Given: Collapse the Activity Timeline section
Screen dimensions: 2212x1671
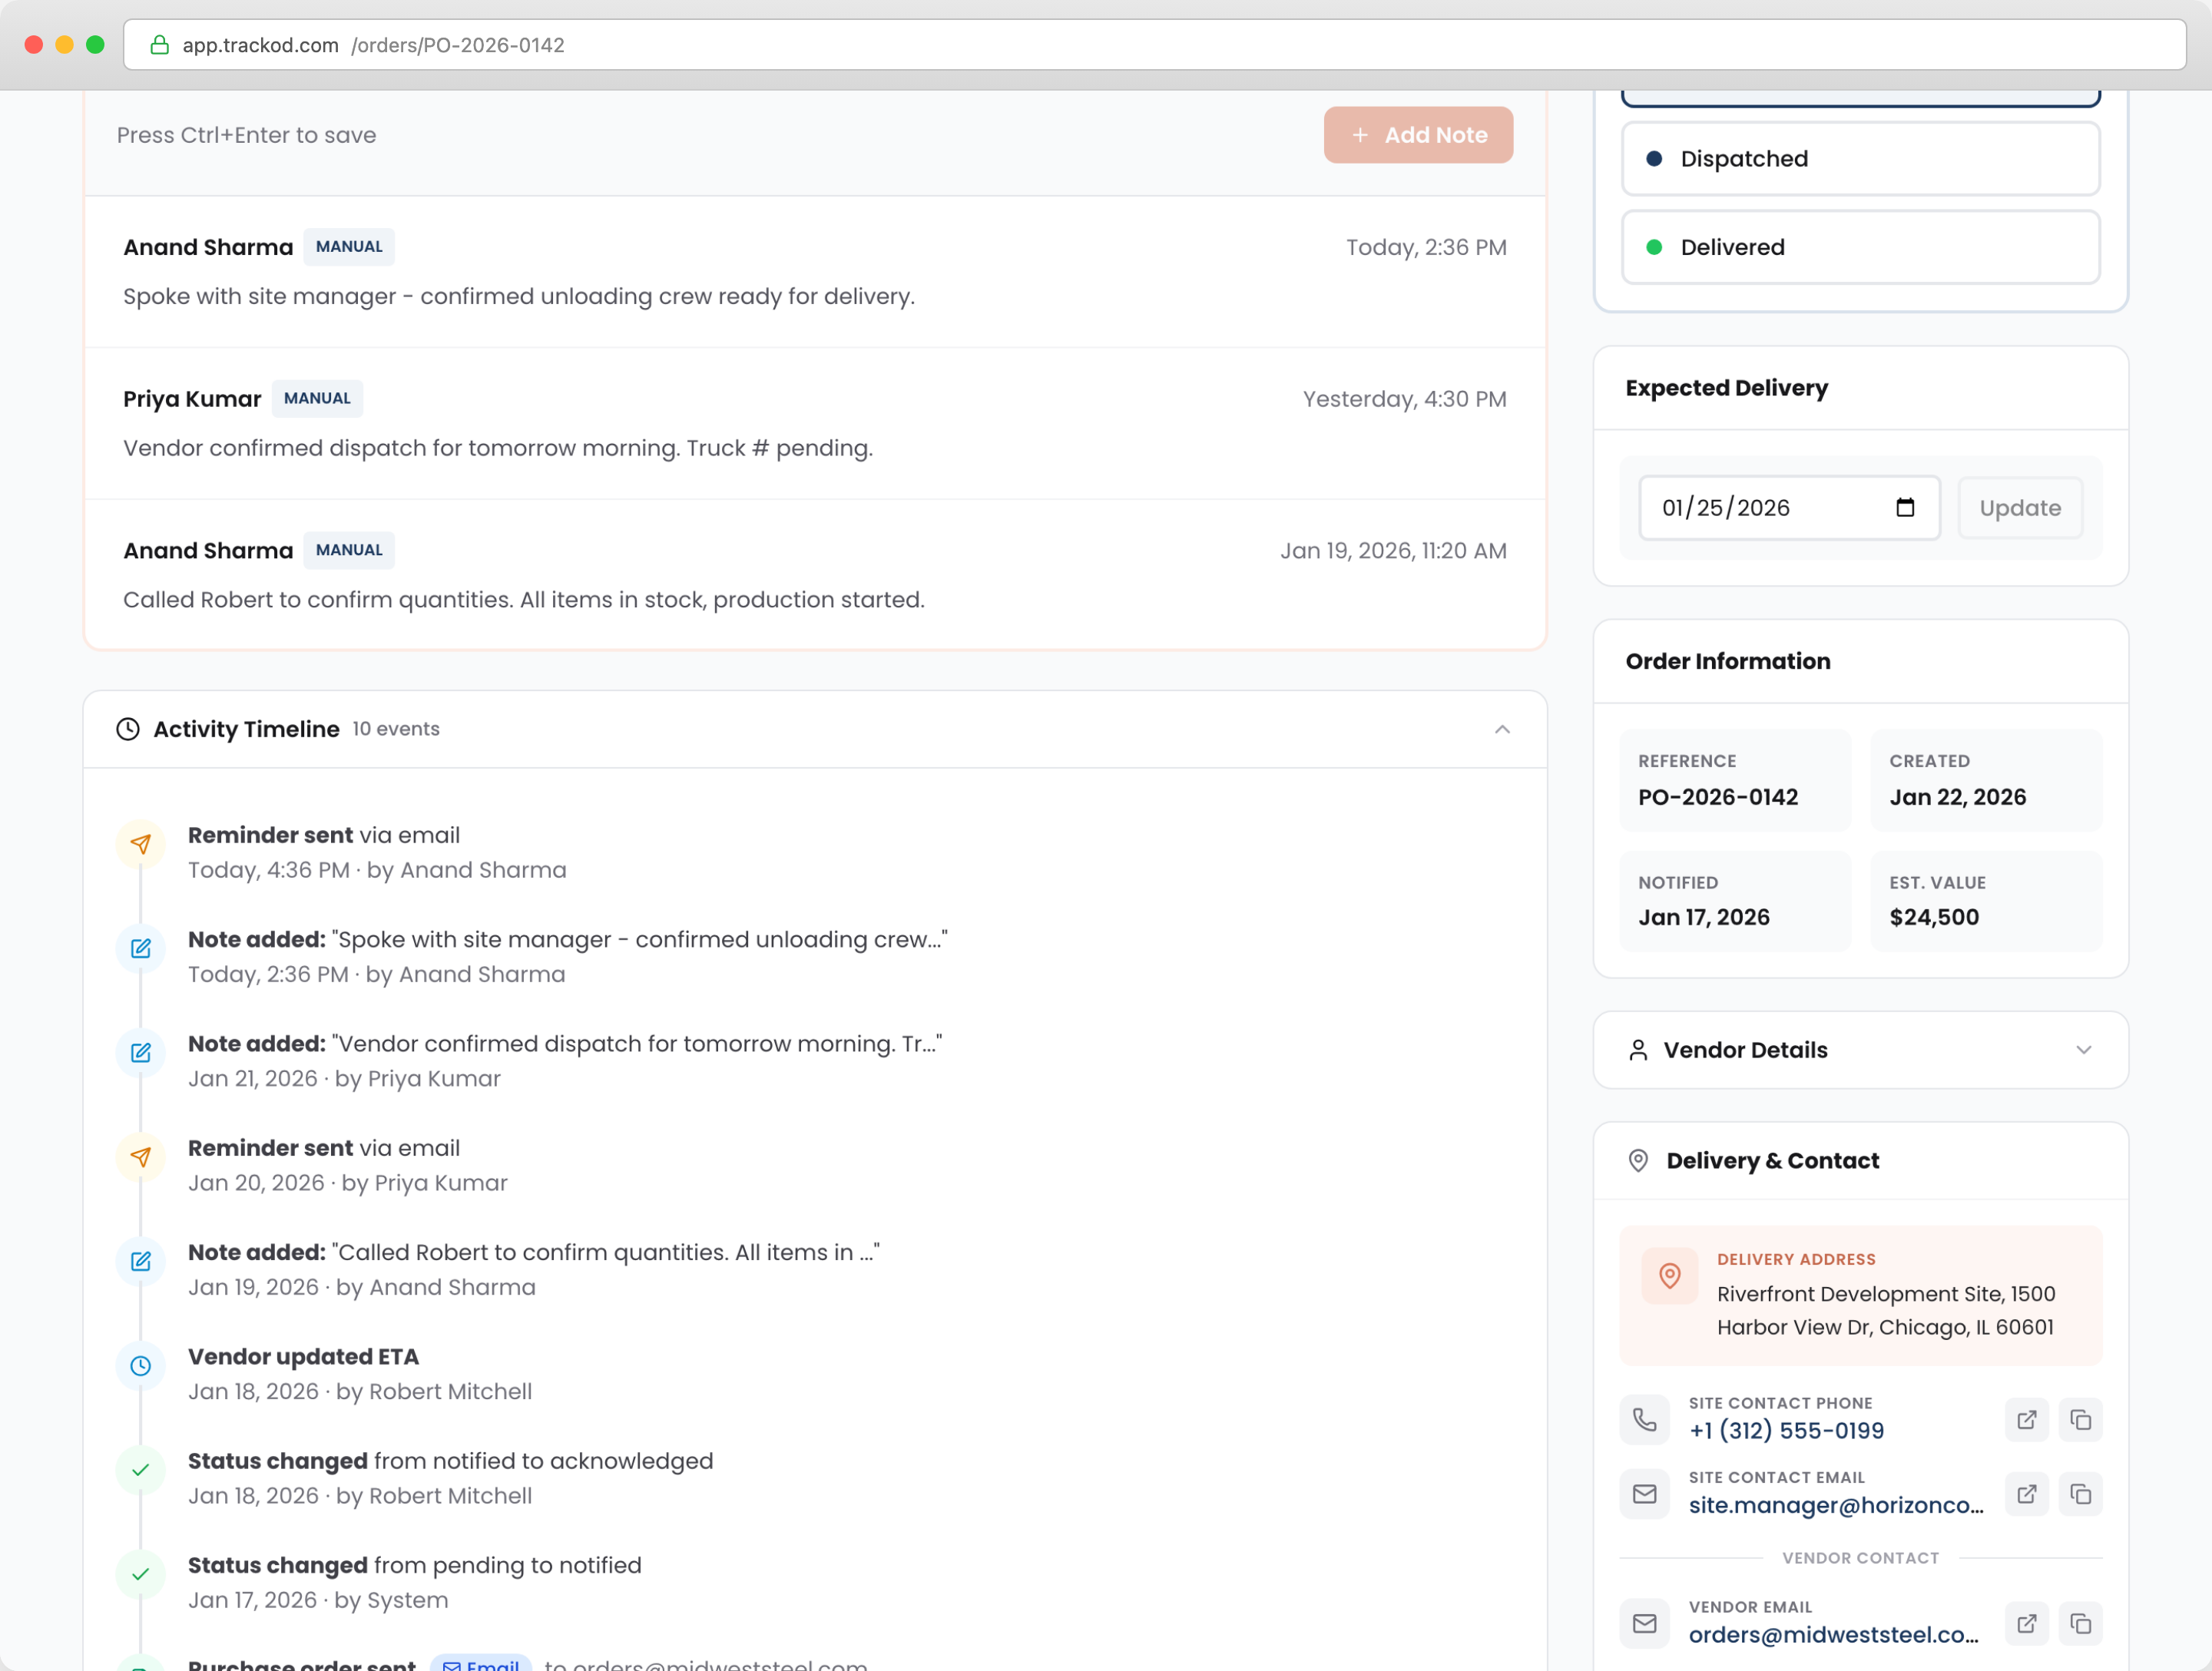Looking at the screenshot, I should pos(1502,729).
